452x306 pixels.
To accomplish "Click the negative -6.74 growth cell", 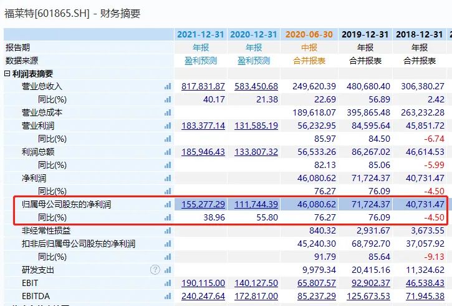I will (x=434, y=139).
